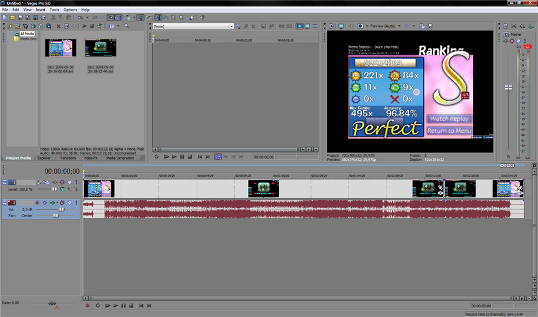Save the project with the floppy icon
The image size is (538, 317).
tap(20, 17)
